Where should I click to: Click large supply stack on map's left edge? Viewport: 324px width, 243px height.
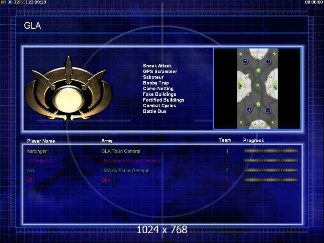pos(240,85)
